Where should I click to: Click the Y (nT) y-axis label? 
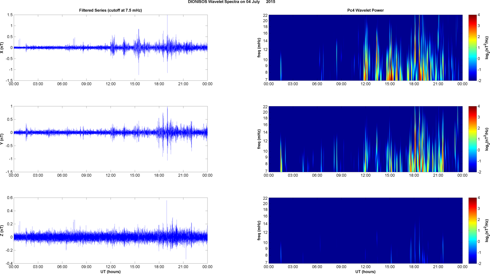2,139
